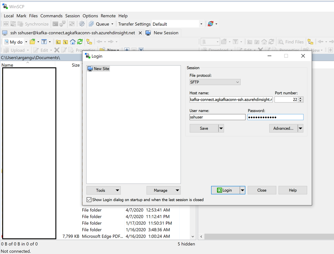
Task: Open local directory folder icon
Action: click(32, 42)
